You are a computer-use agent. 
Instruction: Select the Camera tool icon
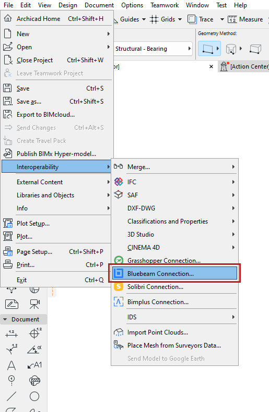click(34, 304)
